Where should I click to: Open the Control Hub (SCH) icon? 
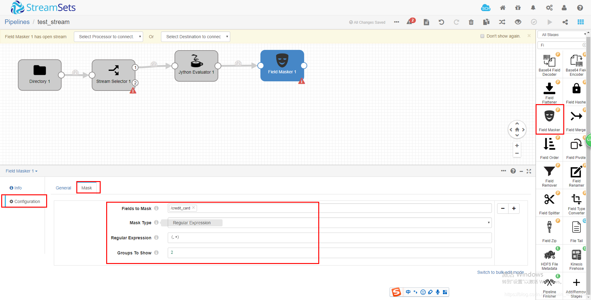point(486,8)
